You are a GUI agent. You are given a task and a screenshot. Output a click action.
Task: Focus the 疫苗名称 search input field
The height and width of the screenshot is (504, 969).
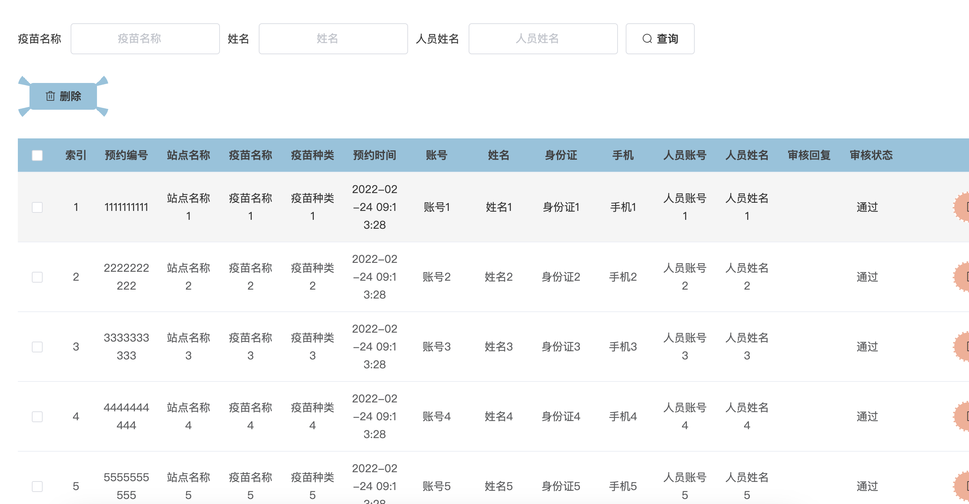(x=145, y=39)
